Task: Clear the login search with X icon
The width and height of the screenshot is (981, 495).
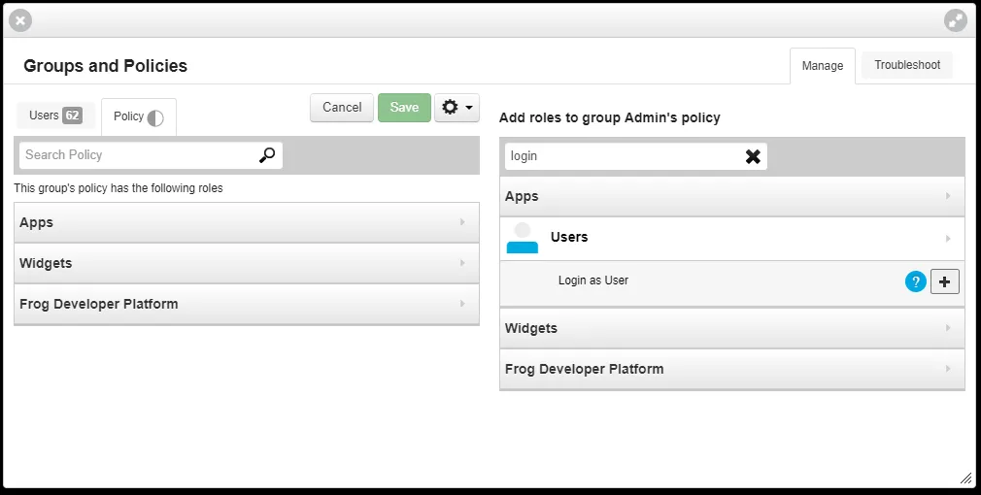Action: (753, 156)
